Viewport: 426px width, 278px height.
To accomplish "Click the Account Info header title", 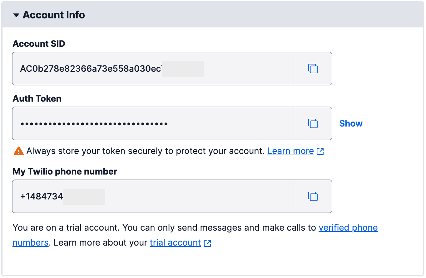I will click(x=54, y=15).
